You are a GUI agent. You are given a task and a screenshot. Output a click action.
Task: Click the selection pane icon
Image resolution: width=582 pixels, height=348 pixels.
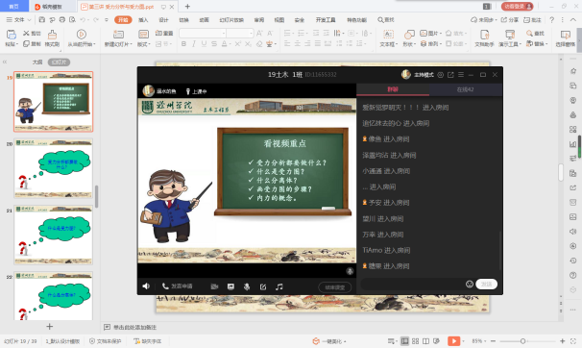point(566,35)
